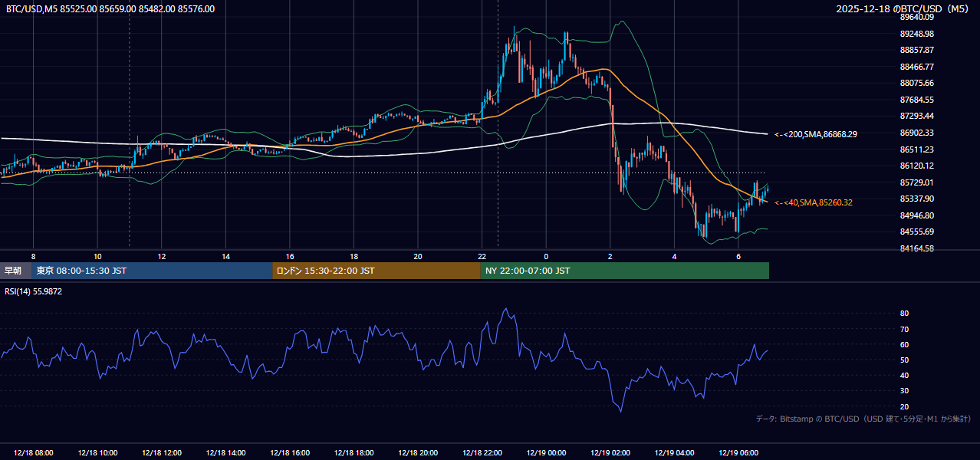Click bottom time label 12/18 22:00

coord(482,452)
